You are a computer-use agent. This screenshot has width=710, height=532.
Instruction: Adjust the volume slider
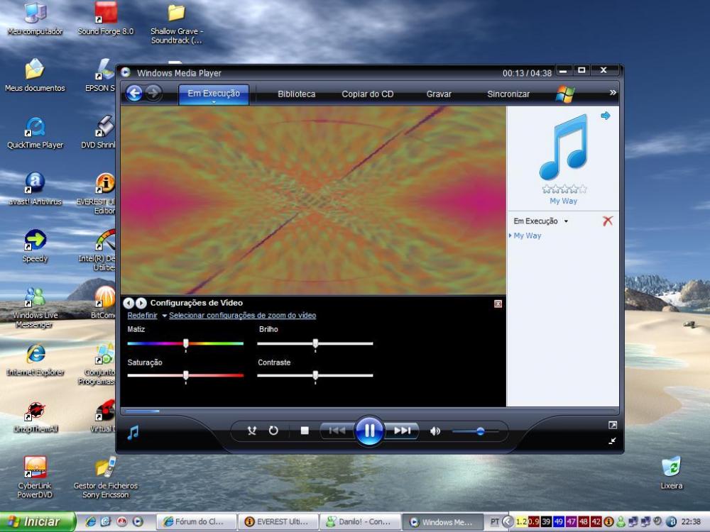[x=480, y=431]
